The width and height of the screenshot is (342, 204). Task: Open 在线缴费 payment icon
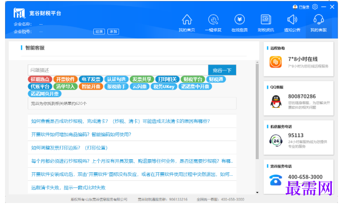point(240,19)
